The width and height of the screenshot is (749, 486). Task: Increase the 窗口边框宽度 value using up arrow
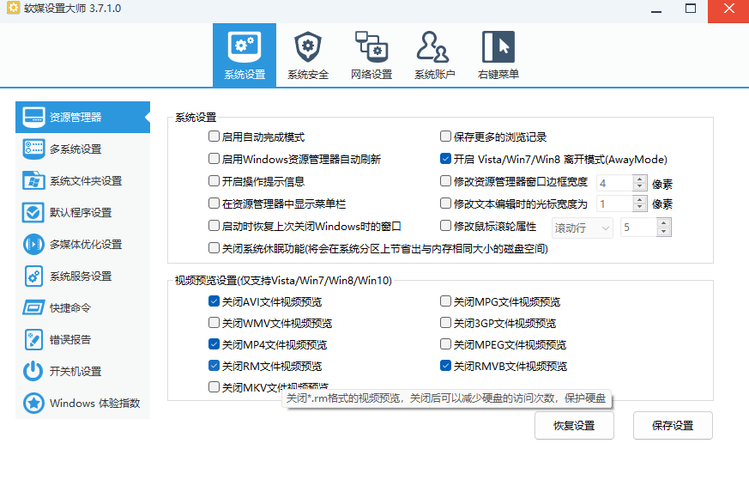[639, 179]
